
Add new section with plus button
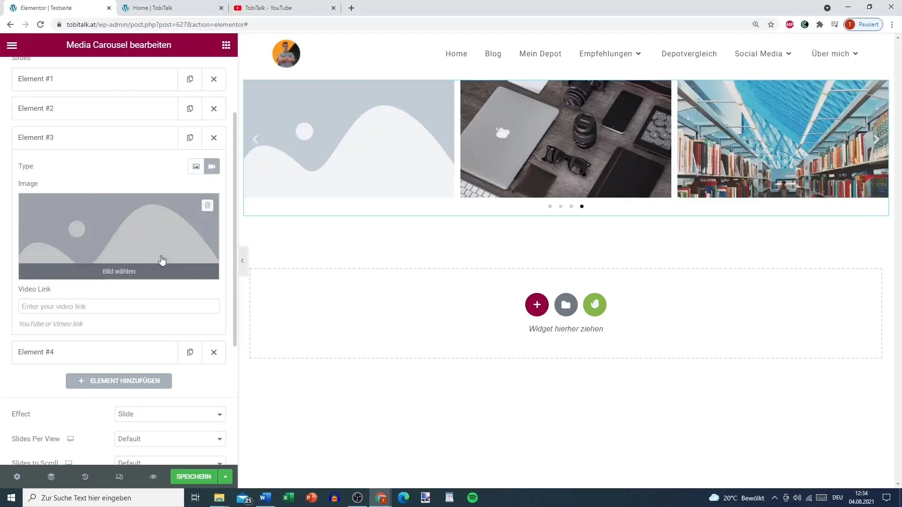pos(537,305)
